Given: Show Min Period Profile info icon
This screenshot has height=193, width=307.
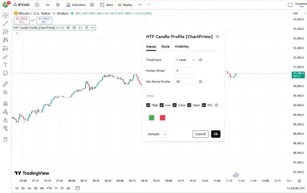Looking at the screenshot, I should point(201,82).
